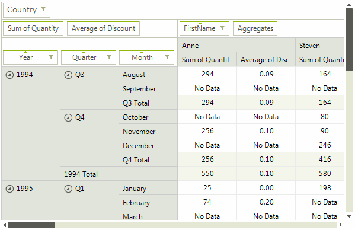This screenshot has height=230, width=355.
Task: Select the November row header
Action: point(148,131)
